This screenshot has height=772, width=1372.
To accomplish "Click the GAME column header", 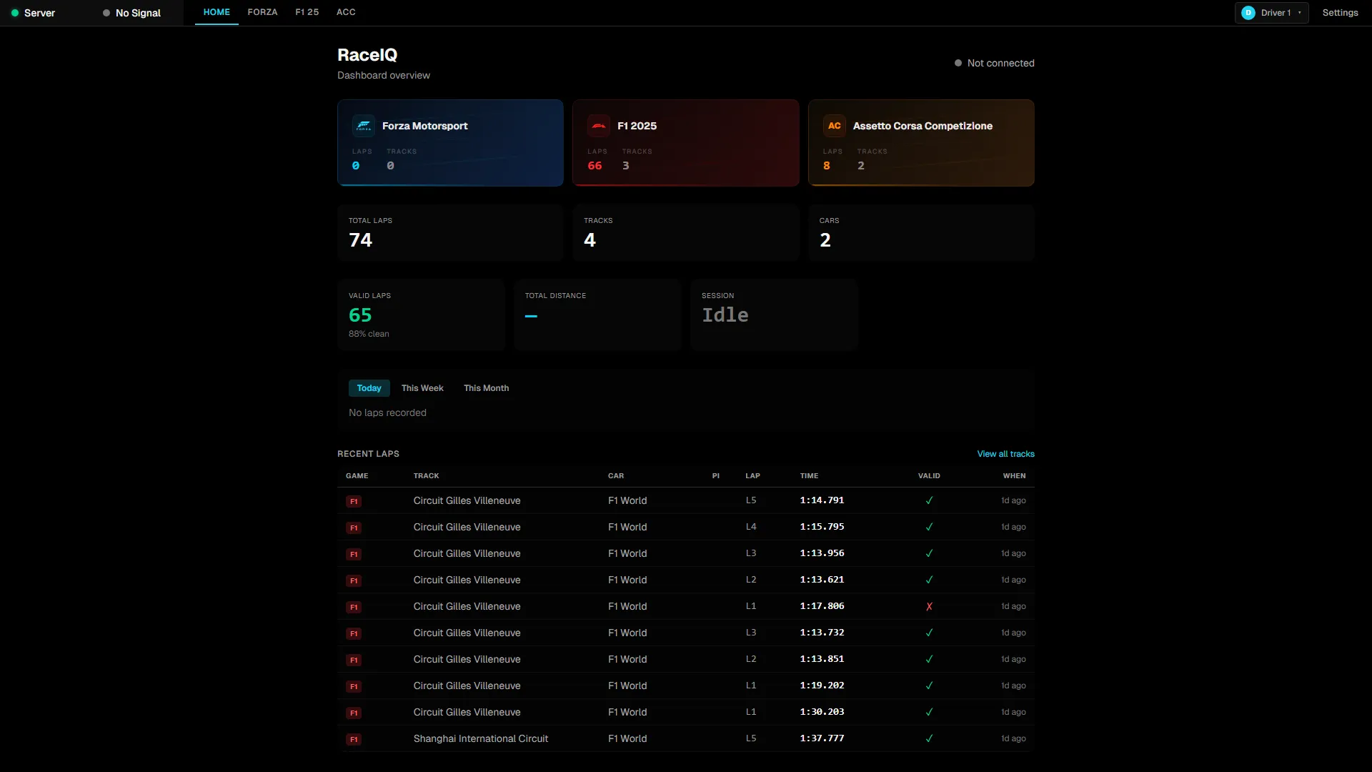I will tap(357, 476).
